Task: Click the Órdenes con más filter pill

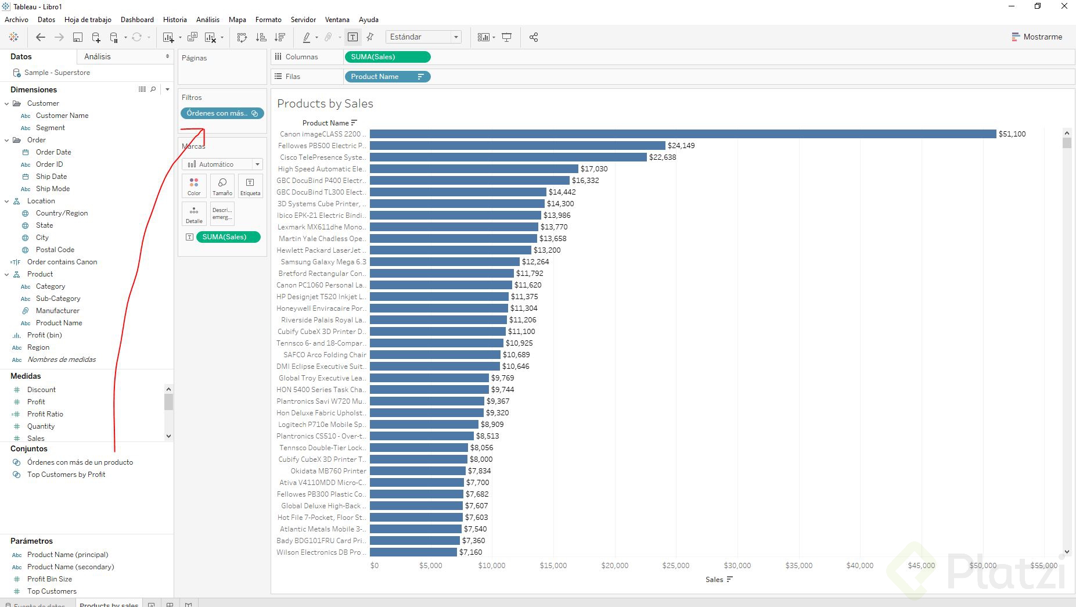Action: coord(222,113)
